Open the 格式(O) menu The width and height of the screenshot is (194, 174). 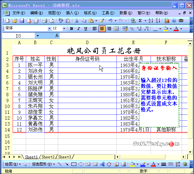pyautogui.click(x=90, y=13)
